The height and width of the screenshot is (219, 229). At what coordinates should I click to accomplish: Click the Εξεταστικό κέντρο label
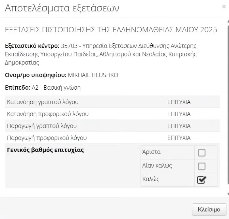32,45
